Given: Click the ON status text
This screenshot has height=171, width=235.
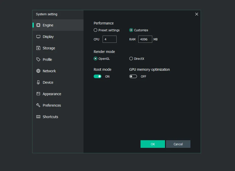Looking at the screenshot, I should pyautogui.click(x=107, y=77).
